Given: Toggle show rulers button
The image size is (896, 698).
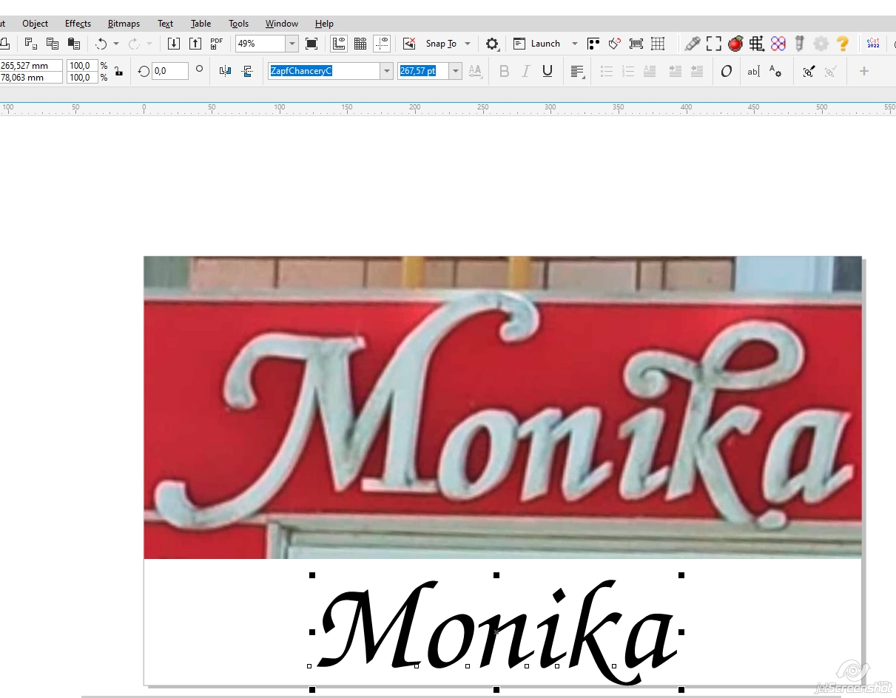Looking at the screenshot, I should [x=339, y=44].
